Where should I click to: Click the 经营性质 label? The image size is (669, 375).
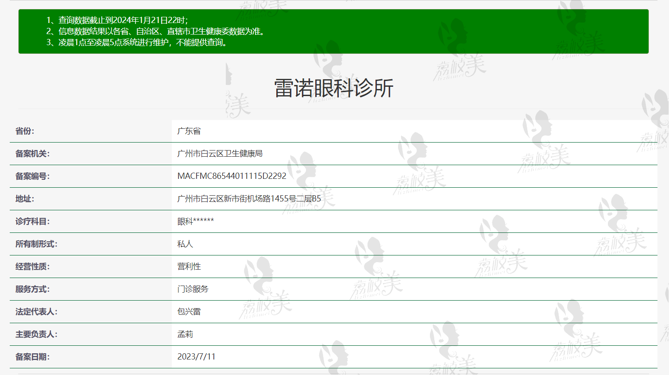pos(32,267)
